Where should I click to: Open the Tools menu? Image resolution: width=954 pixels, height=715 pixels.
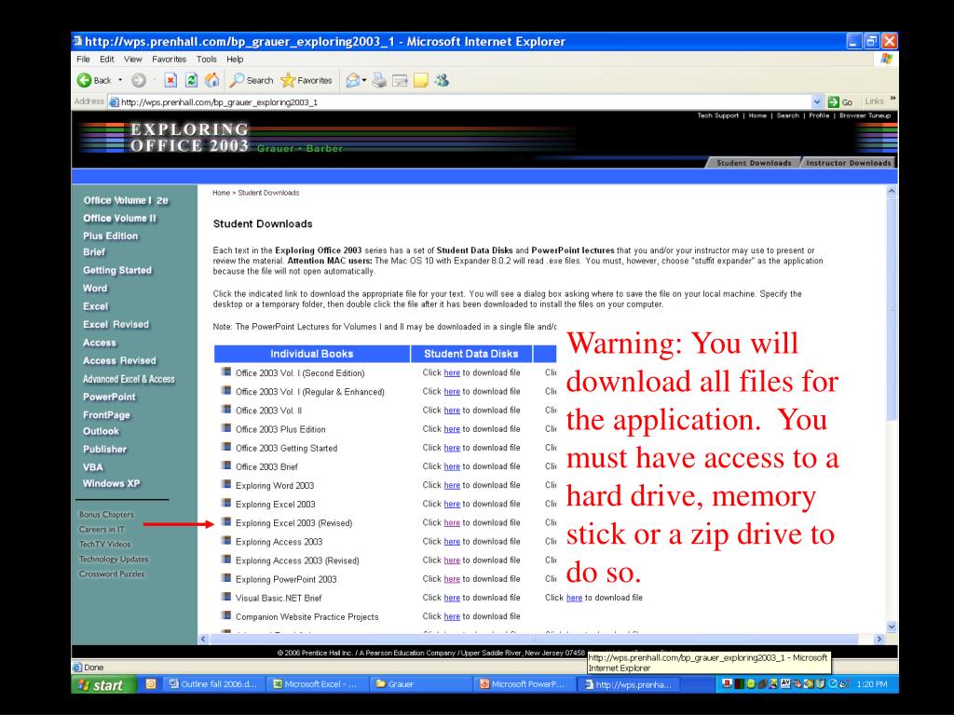(x=206, y=59)
